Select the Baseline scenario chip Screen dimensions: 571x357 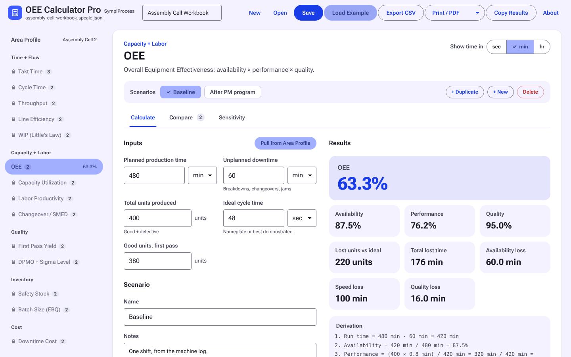(180, 92)
